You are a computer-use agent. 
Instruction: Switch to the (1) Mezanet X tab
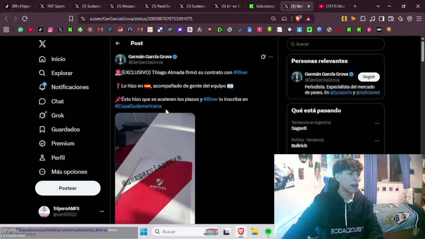pyautogui.click(x=123, y=6)
